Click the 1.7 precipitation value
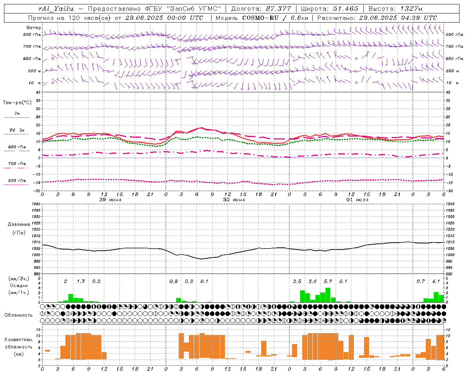The height and width of the screenshot is (372, 465). click(x=81, y=281)
